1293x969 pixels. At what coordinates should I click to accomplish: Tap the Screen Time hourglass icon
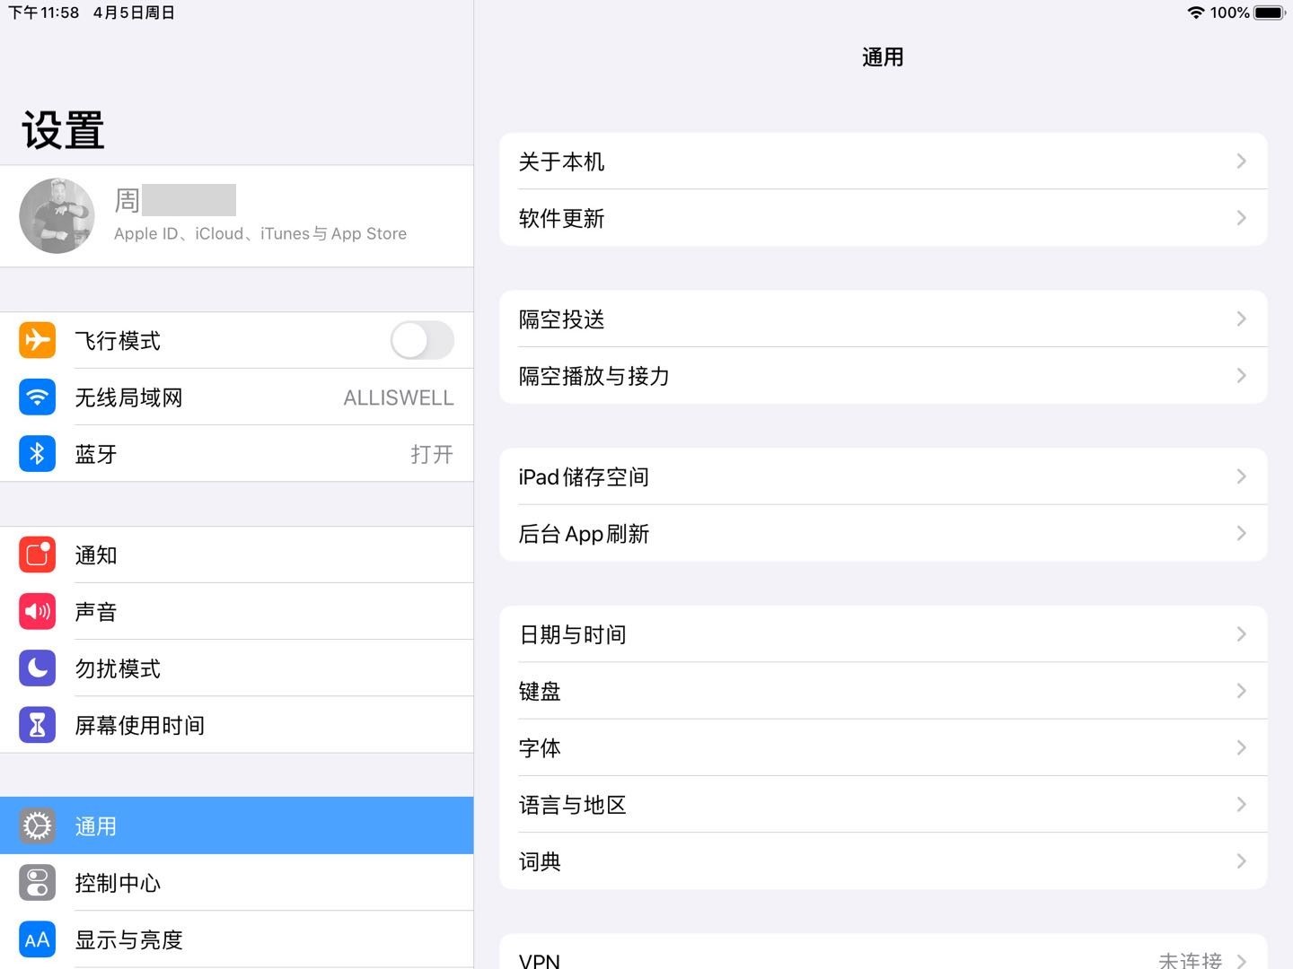37,725
